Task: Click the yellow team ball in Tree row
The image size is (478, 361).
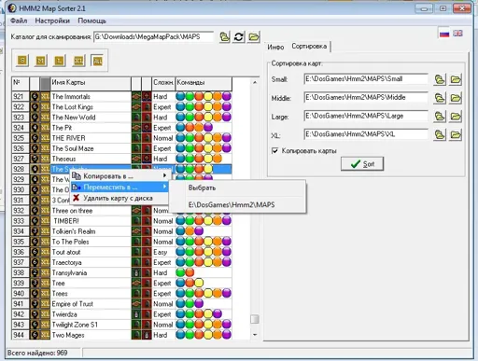Action: [x=199, y=283]
